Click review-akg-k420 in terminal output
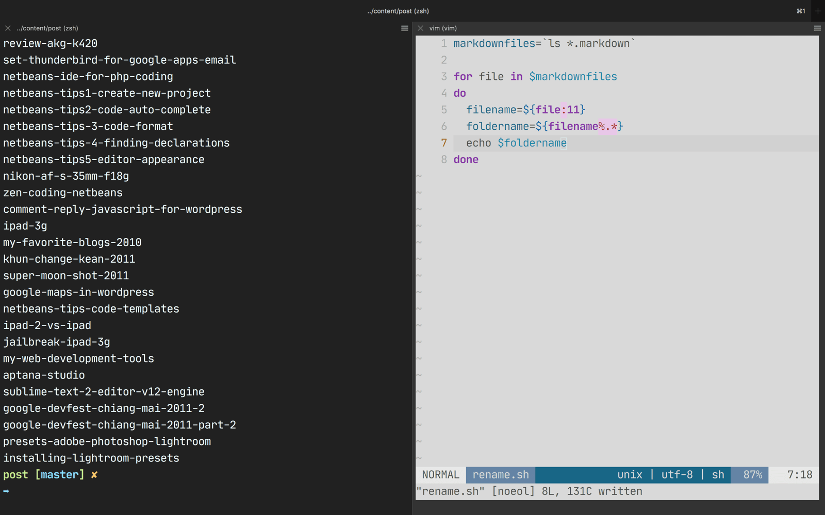Image resolution: width=825 pixels, height=515 pixels. [x=50, y=44]
